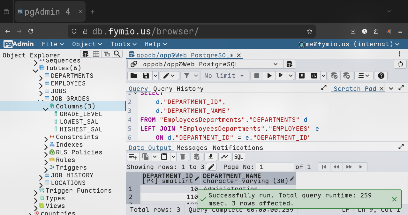Switch to Query History tab
Image resolution: width=408 pixels, height=215 pixels.
[178, 89]
